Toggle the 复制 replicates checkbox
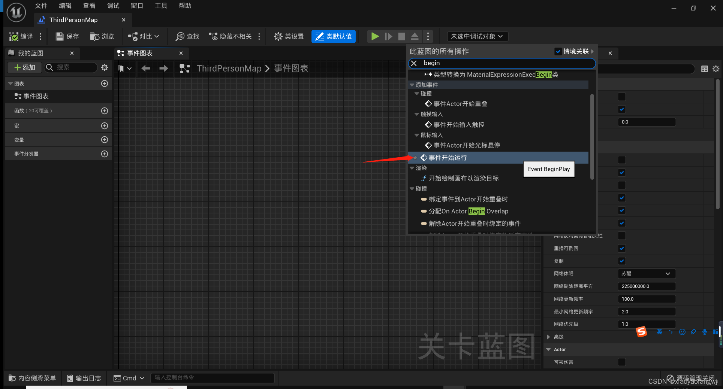 tap(622, 261)
